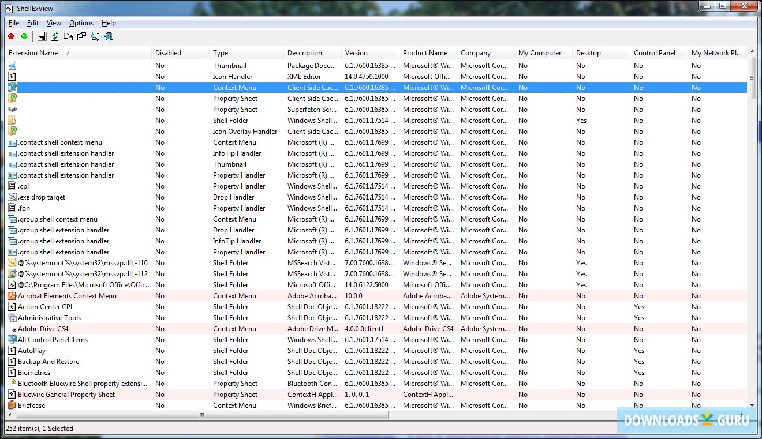Sort by the Extension Name column header
This screenshot has width=762, height=439.
coord(79,53)
